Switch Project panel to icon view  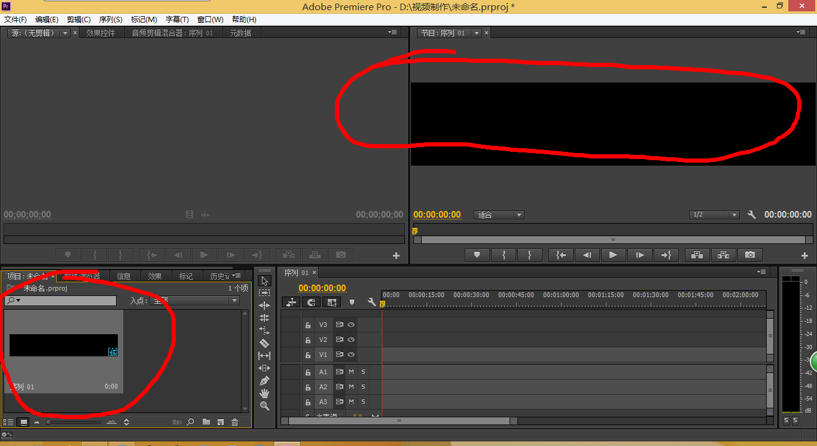click(23, 422)
